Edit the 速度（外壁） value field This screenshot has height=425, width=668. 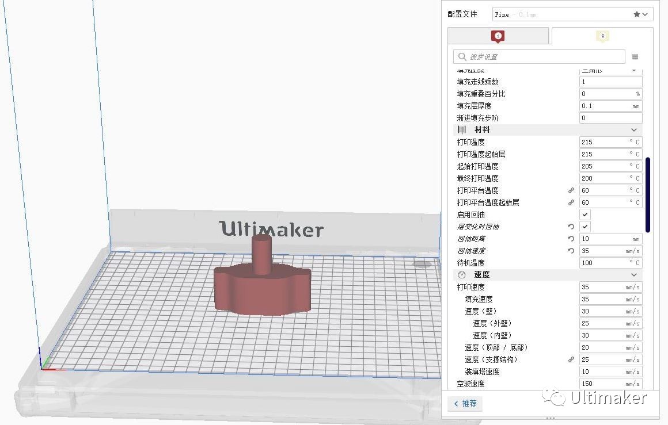(x=610, y=323)
